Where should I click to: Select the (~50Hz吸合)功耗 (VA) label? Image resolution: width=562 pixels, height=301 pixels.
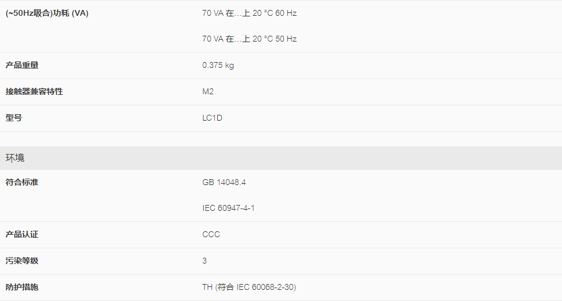point(47,13)
